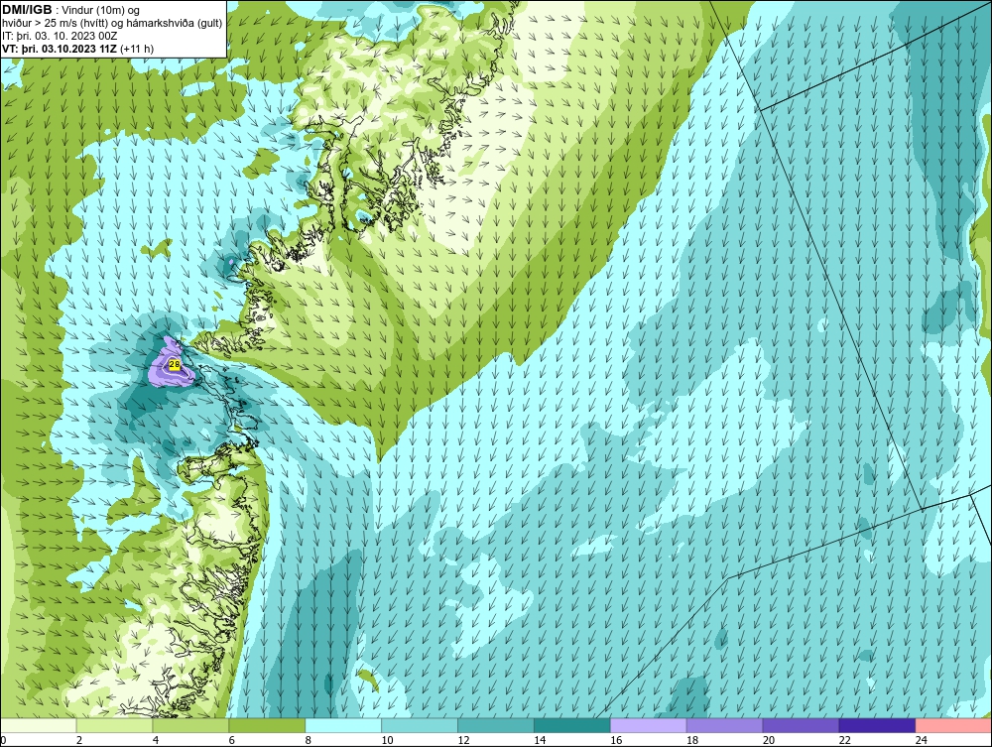The width and height of the screenshot is (992, 747).
Task: Click the 2–4 m/s legend color swatch
Action: point(114,725)
